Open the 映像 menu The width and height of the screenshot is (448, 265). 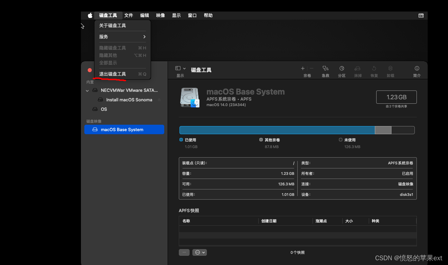(x=161, y=15)
